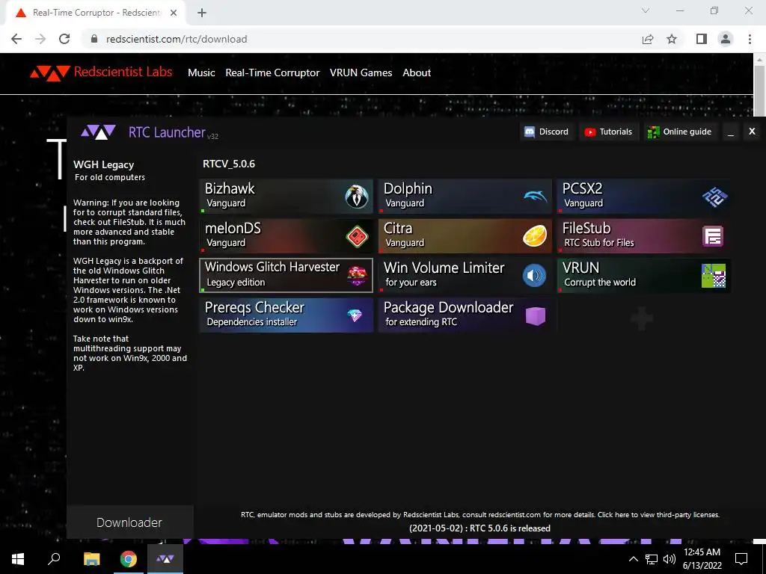Show hidden system tray icons

tap(633, 559)
